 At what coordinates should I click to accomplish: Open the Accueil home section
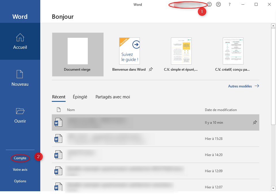(20, 41)
